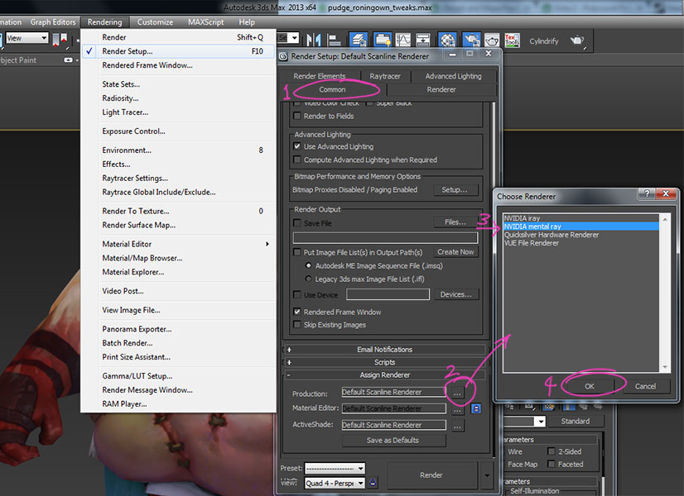Click the Production renderer ... button
This screenshot has height=496, width=684.
457,393
